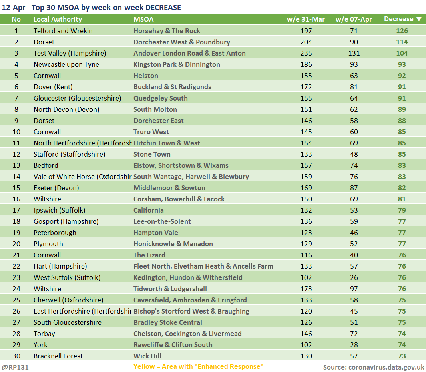This screenshot has width=426, height=372.
Task: Select the Horsehay & The Rock cell
Action: (x=167, y=31)
